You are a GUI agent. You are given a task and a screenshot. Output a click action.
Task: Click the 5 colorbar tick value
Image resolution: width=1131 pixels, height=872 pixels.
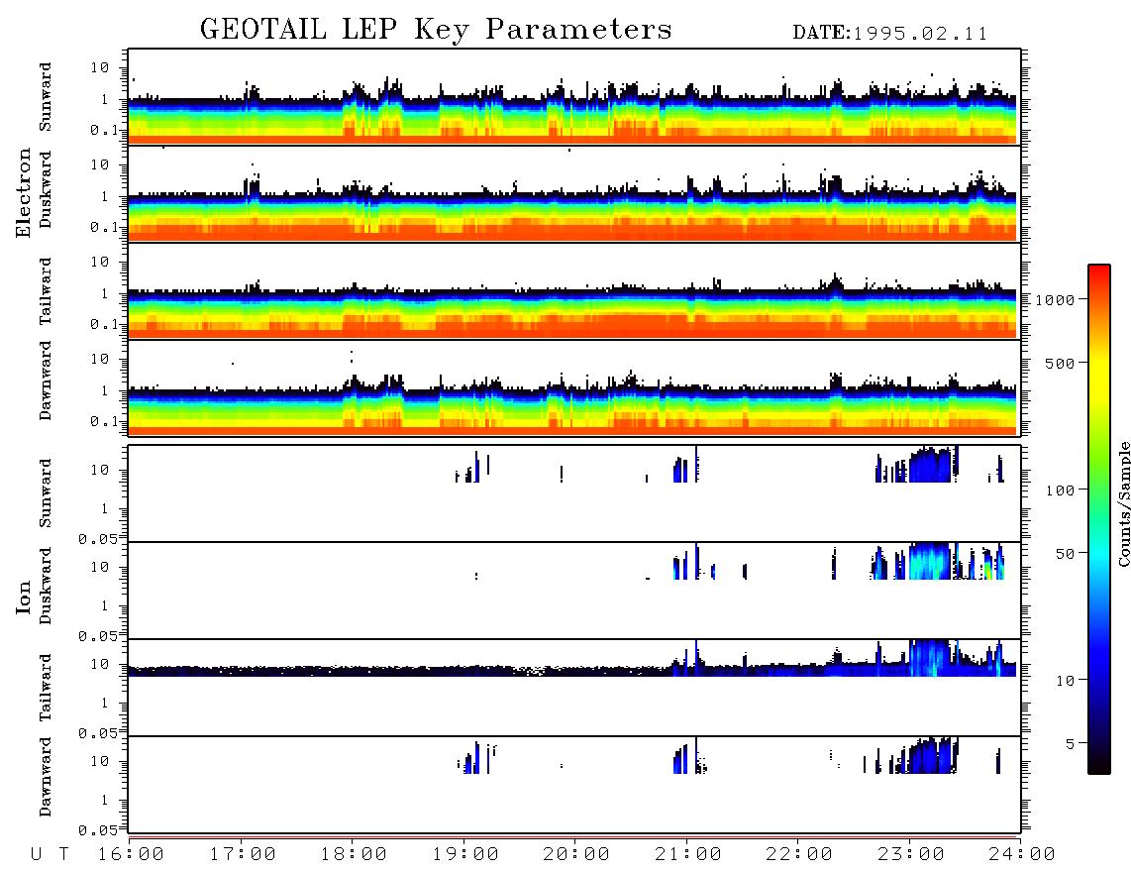tap(1071, 744)
